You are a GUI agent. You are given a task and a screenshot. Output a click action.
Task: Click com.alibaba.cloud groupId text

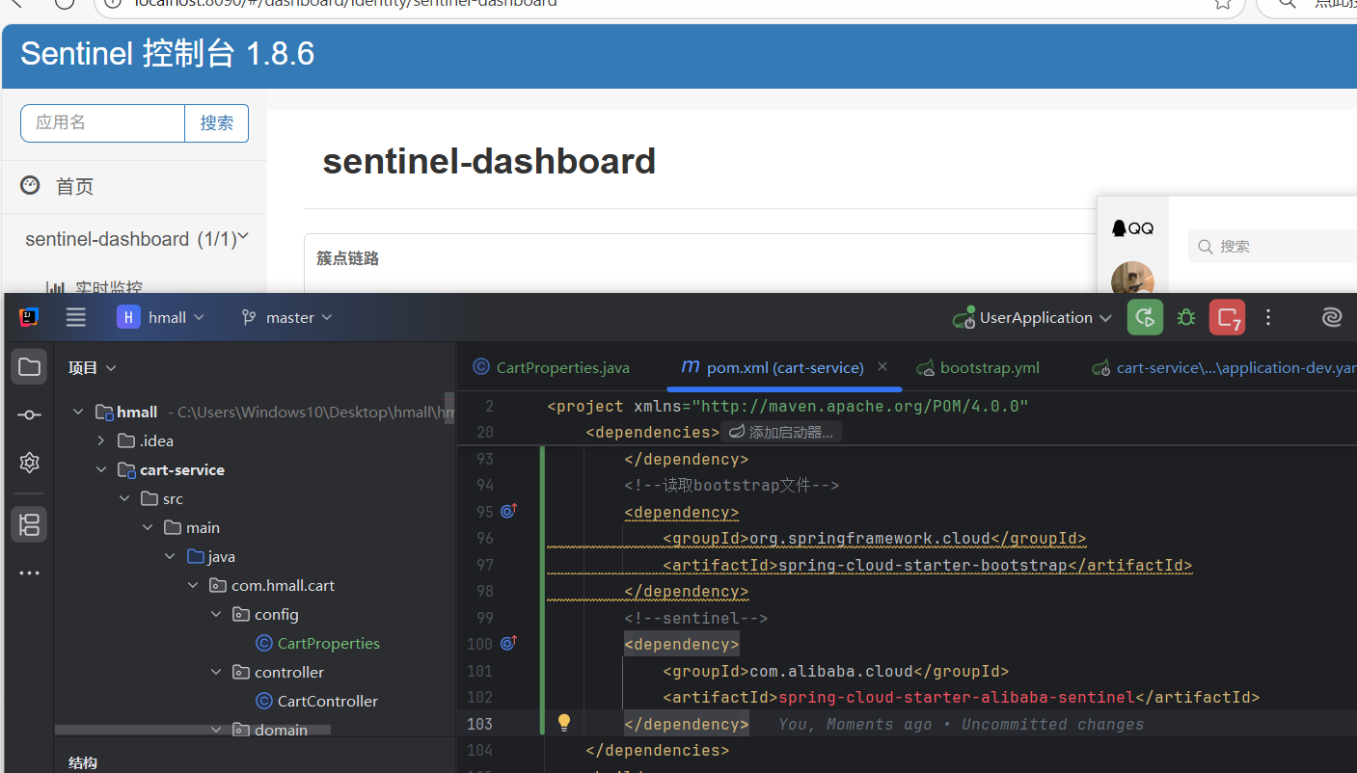(x=830, y=671)
